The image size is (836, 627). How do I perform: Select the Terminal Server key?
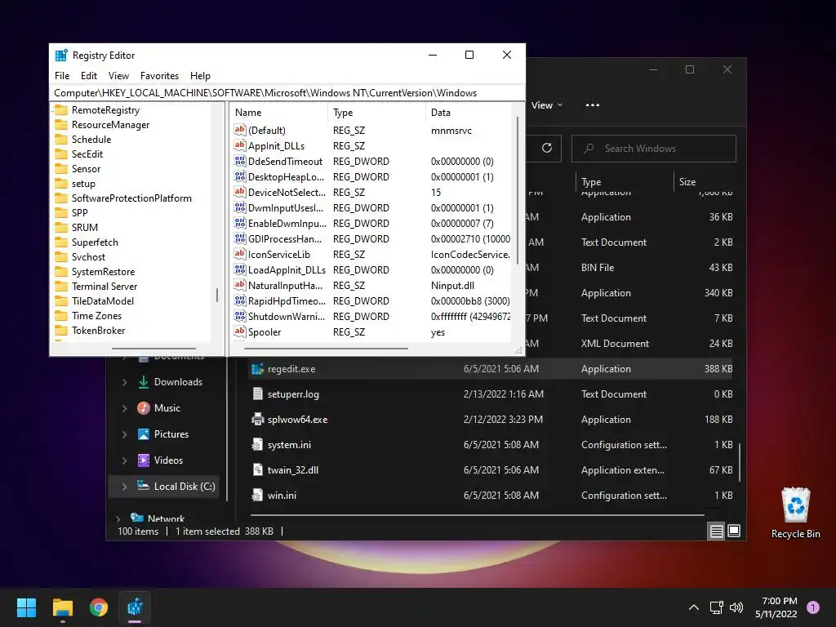[104, 287]
